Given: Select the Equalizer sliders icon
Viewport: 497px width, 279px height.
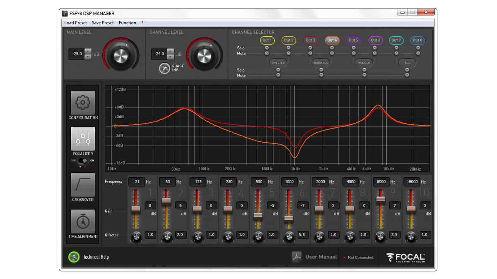Looking at the screenshot, I should tap(83, 139).
